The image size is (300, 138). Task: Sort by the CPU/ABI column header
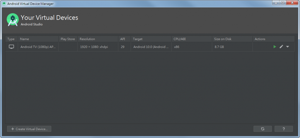coord(192,39)
